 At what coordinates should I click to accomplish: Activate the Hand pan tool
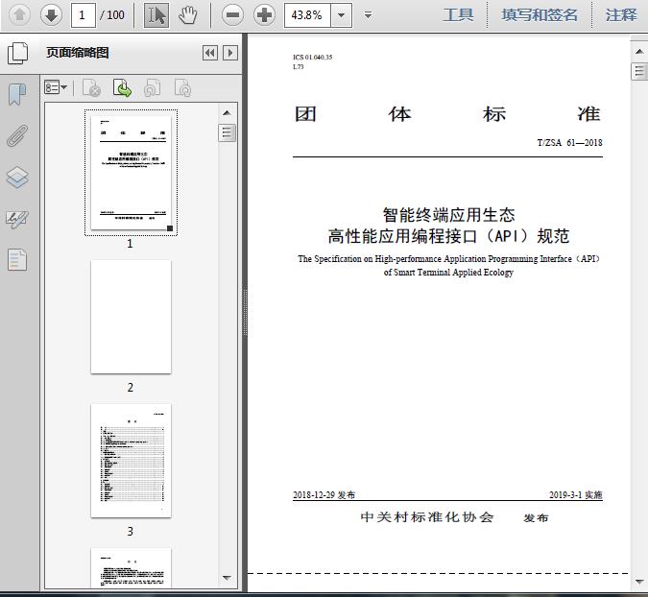tap(188, 14)
